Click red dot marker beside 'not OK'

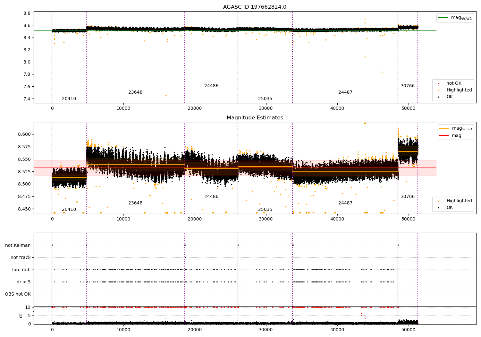pos(439,84)
